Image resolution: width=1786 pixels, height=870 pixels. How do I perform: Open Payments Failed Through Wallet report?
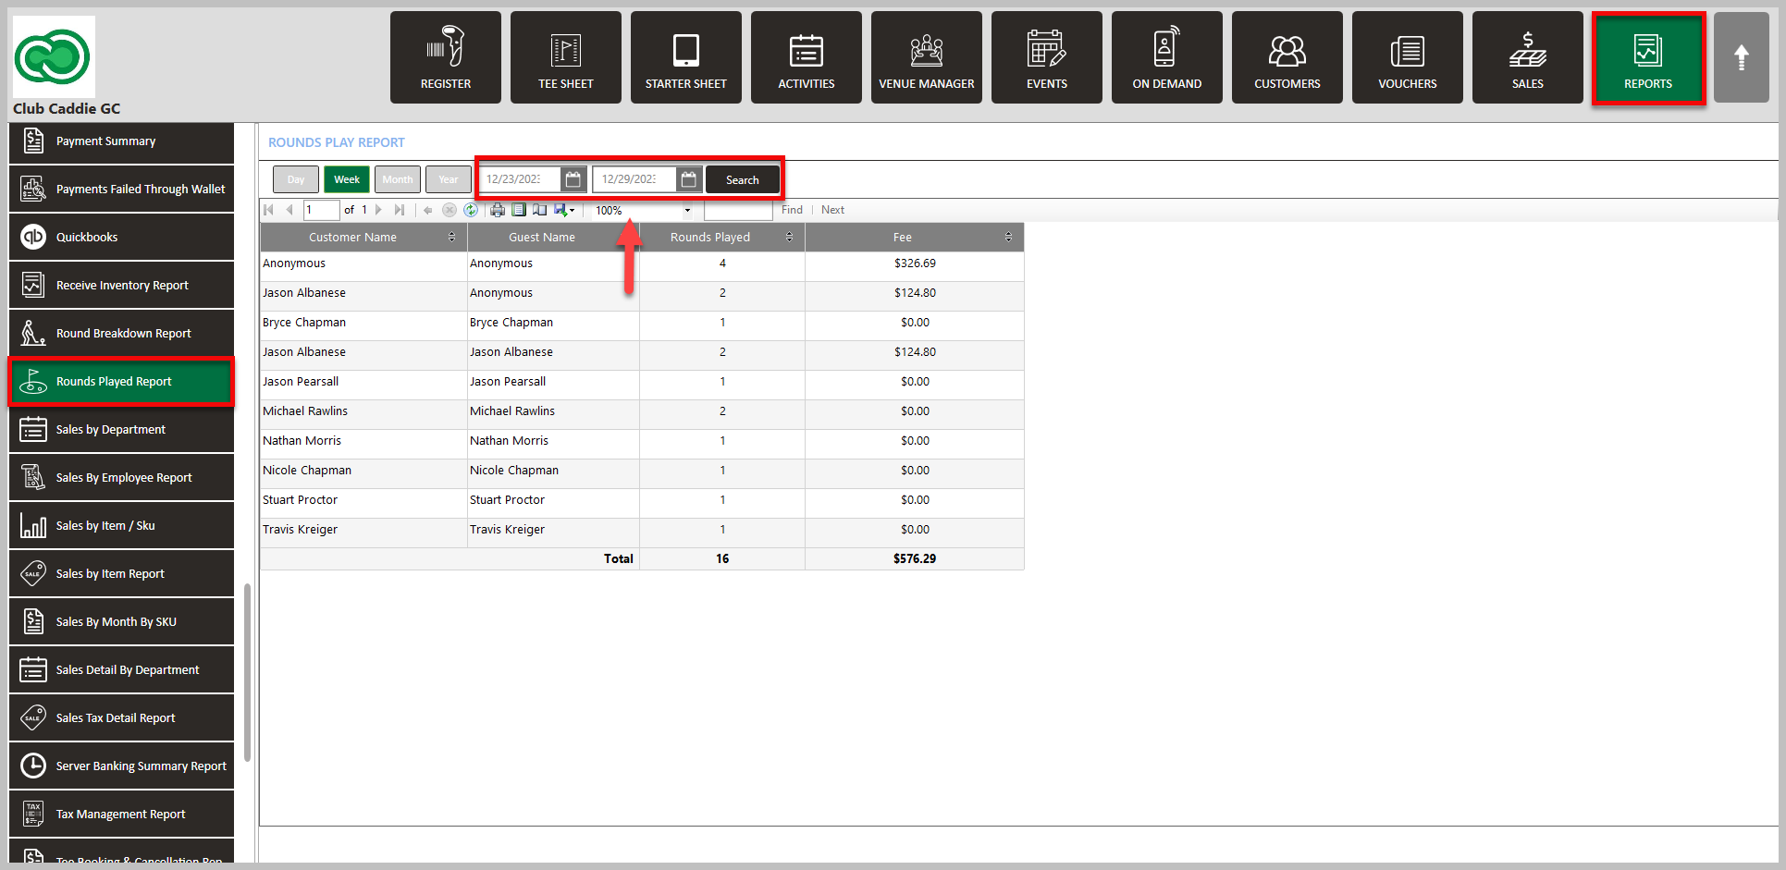pyautogui.click(x=121, y=190)
